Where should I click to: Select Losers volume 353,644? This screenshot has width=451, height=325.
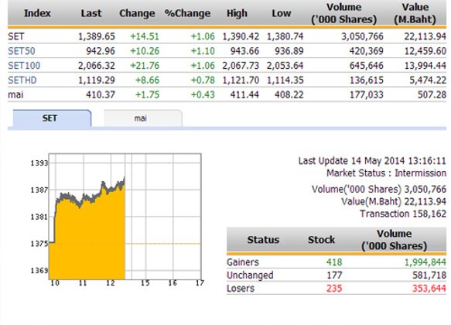(x=429, y=288)
